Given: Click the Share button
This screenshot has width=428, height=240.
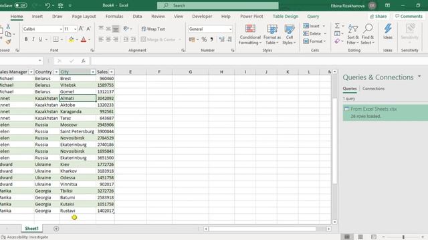Looking at the screenshot, I should pyautogui.click(x=378, y=16).
